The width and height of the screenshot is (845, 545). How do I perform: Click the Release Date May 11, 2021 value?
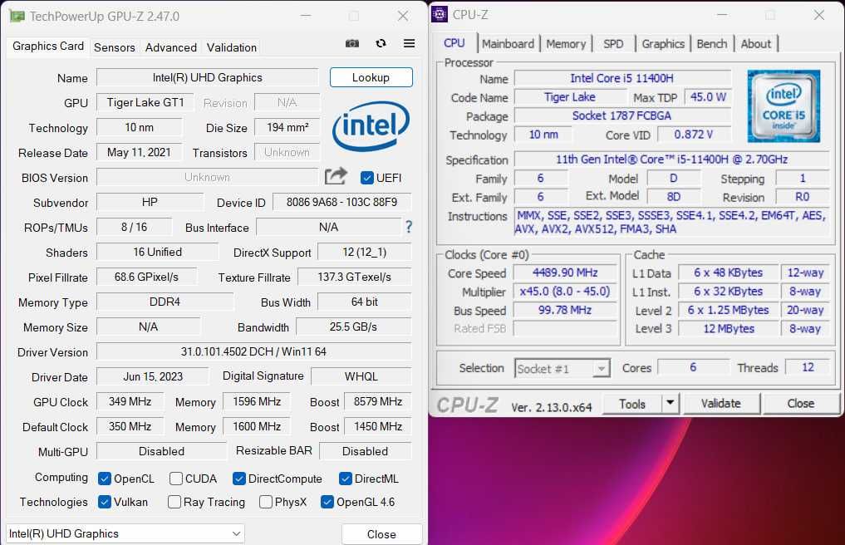139,153
